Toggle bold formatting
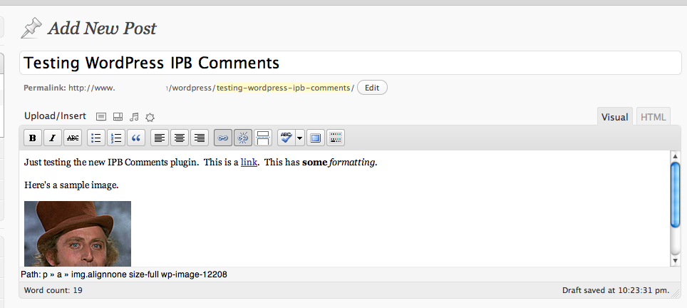This screenshot has width=687, height=308. click(33, 138)
